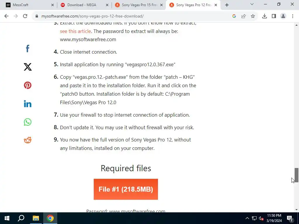Share this page from address bar

point(244,16)
